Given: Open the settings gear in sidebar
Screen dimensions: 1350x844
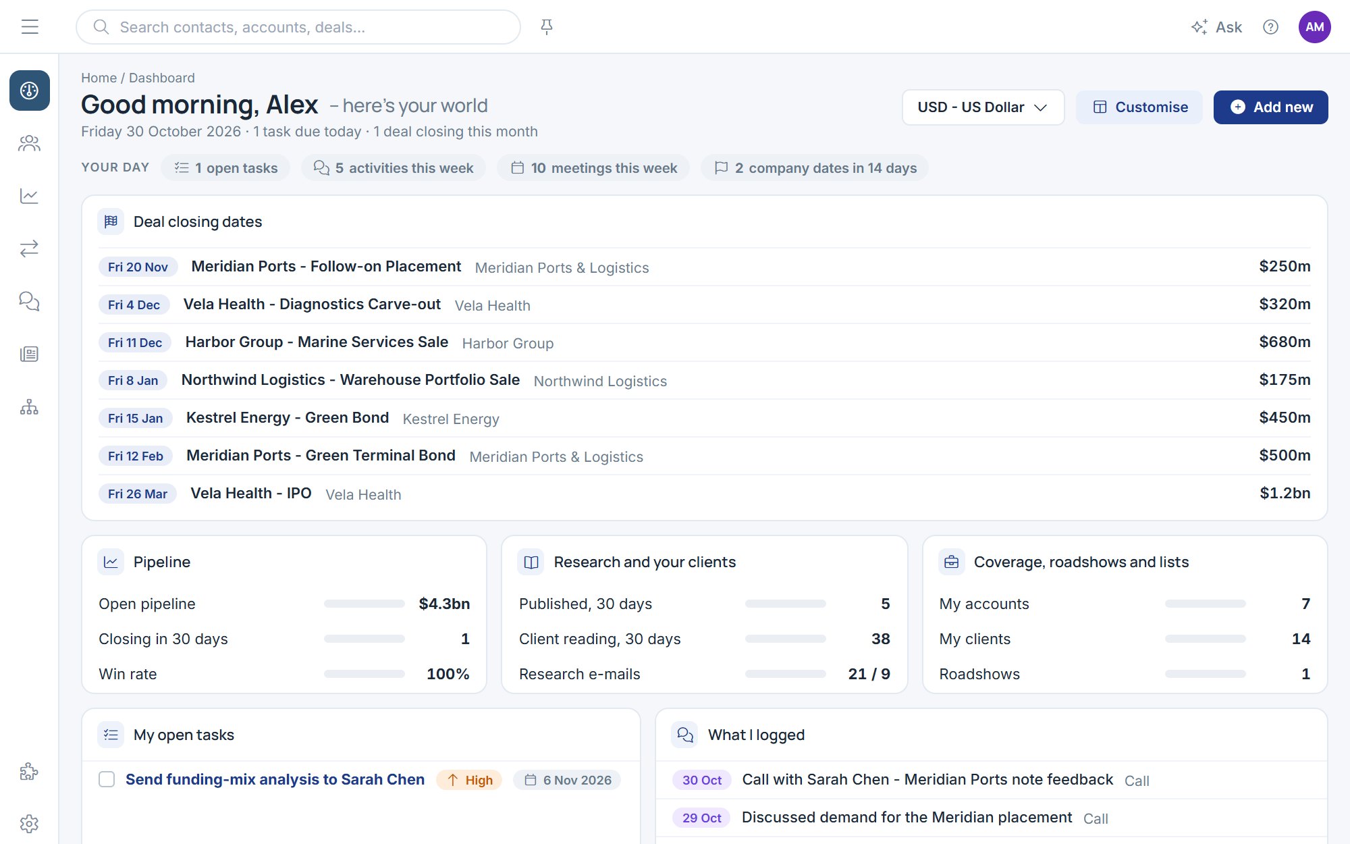Looking at the screenshot, I should point(30,824).
